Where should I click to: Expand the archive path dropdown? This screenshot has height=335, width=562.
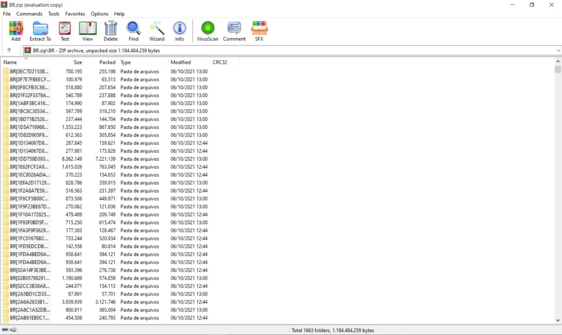558,51
